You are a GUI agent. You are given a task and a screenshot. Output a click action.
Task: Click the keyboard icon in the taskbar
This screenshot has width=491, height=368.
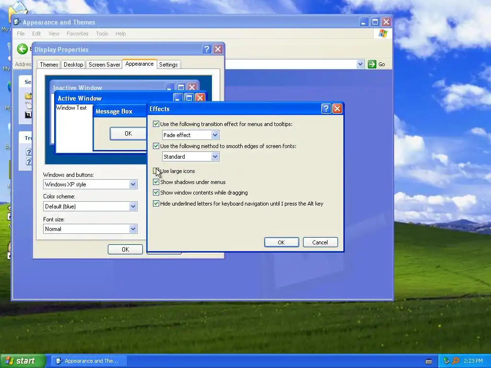click(x=429, y=361)
